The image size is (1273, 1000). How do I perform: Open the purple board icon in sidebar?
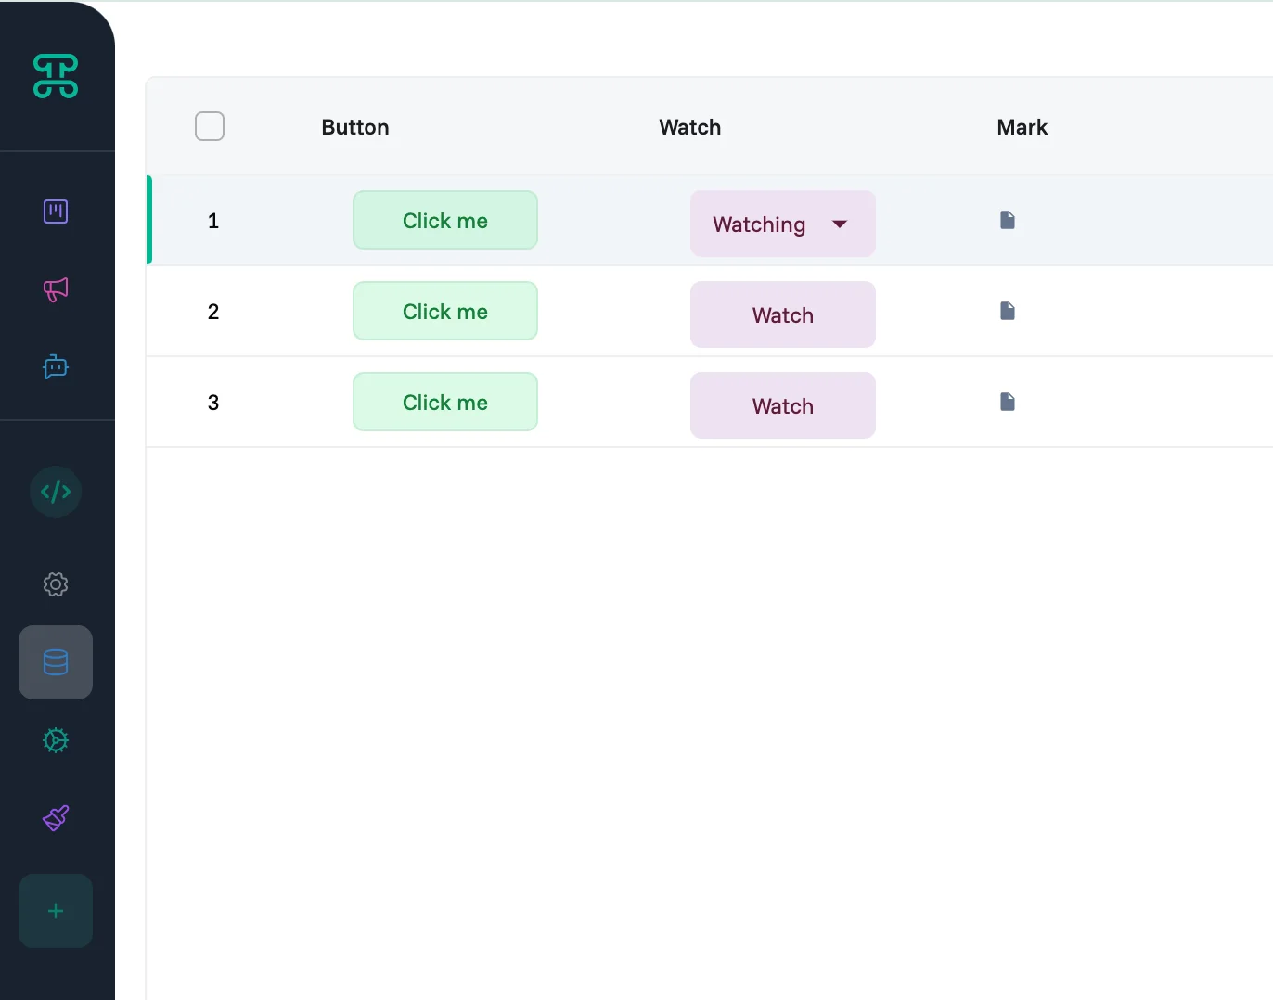point(56,212)
